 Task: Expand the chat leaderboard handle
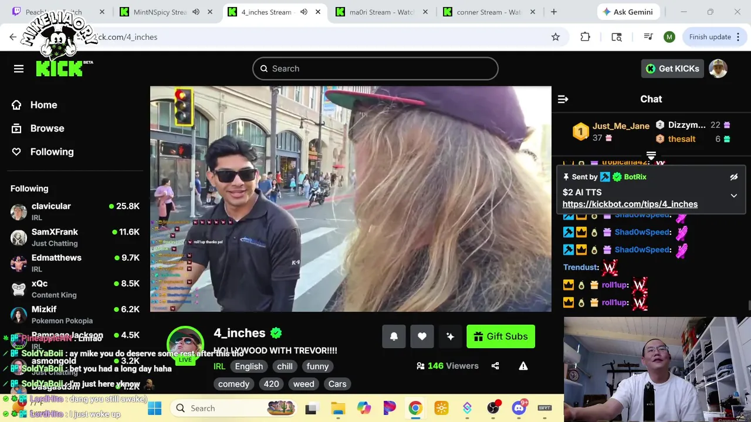[651, 155]
